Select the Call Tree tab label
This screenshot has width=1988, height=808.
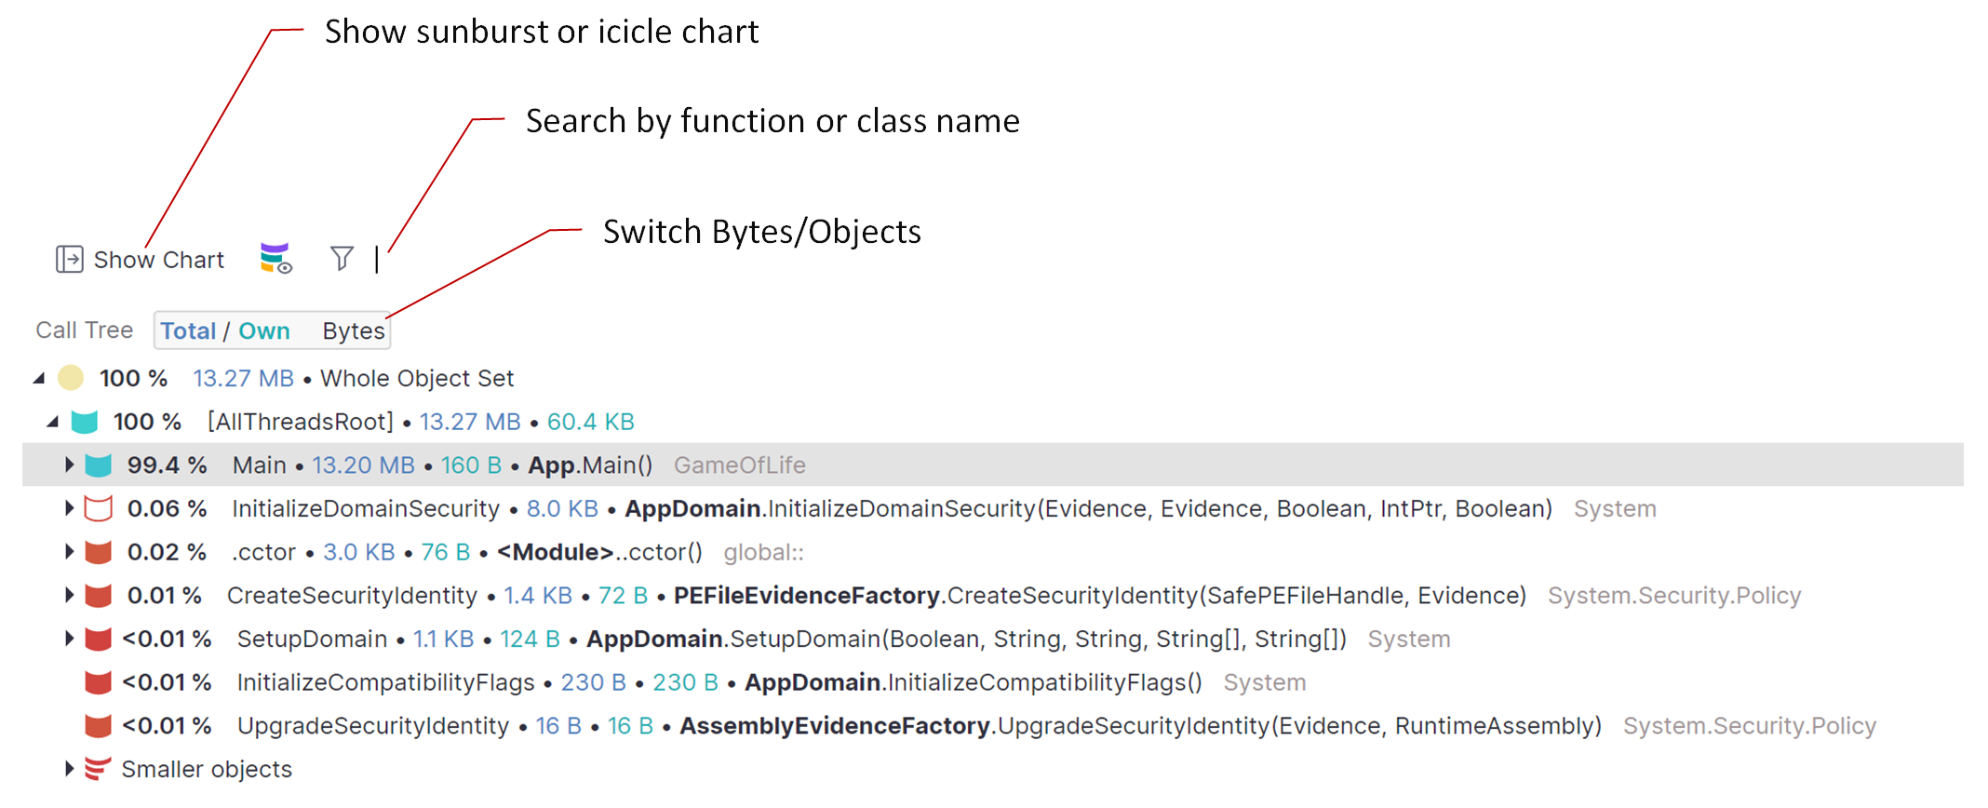pyautogui.click(x=84, y=330)
